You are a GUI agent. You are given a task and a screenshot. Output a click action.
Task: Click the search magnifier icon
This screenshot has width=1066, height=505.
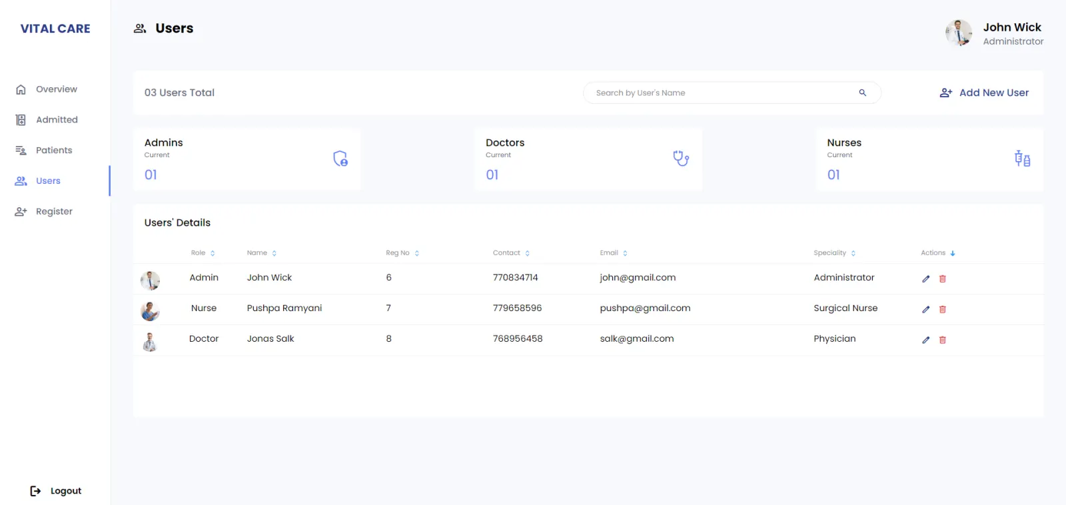click(863, 93)
